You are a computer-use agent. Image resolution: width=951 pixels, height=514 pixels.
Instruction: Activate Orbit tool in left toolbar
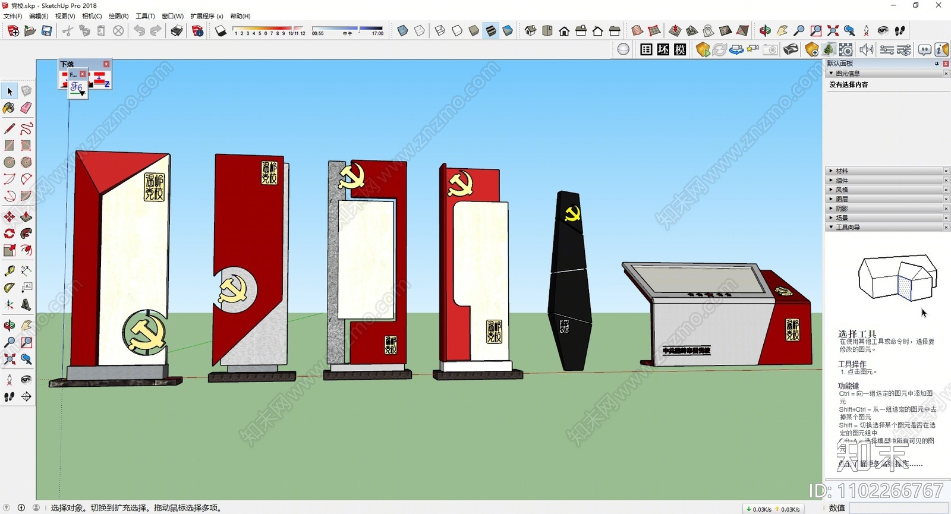tap(10, 325)
